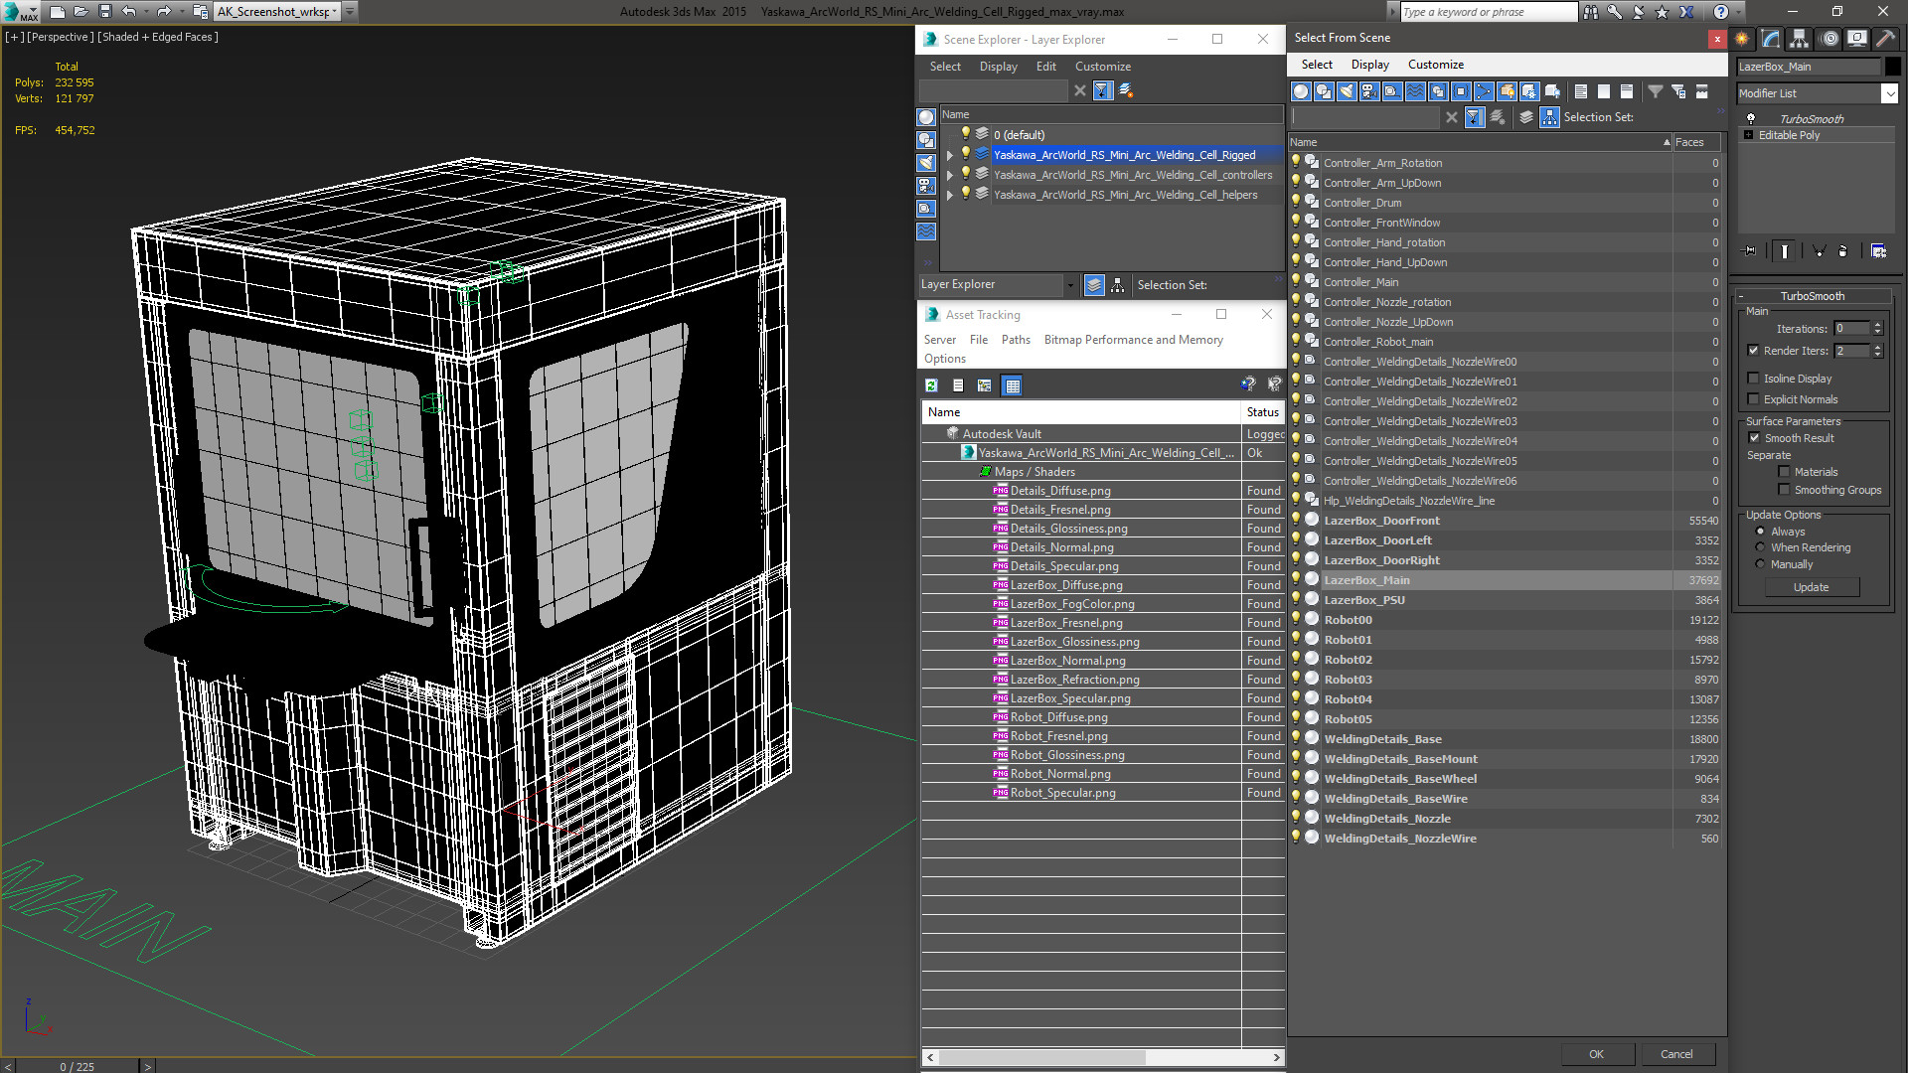Open Customize menu in Select From Scene
The width and height of the screenshot is (1908, 1073).
[1435, 65]
